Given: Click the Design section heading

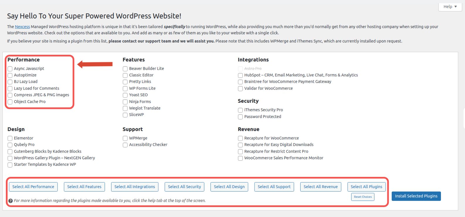Looking at the screenshot, I should pyautogui.click(x=16, y=129).
